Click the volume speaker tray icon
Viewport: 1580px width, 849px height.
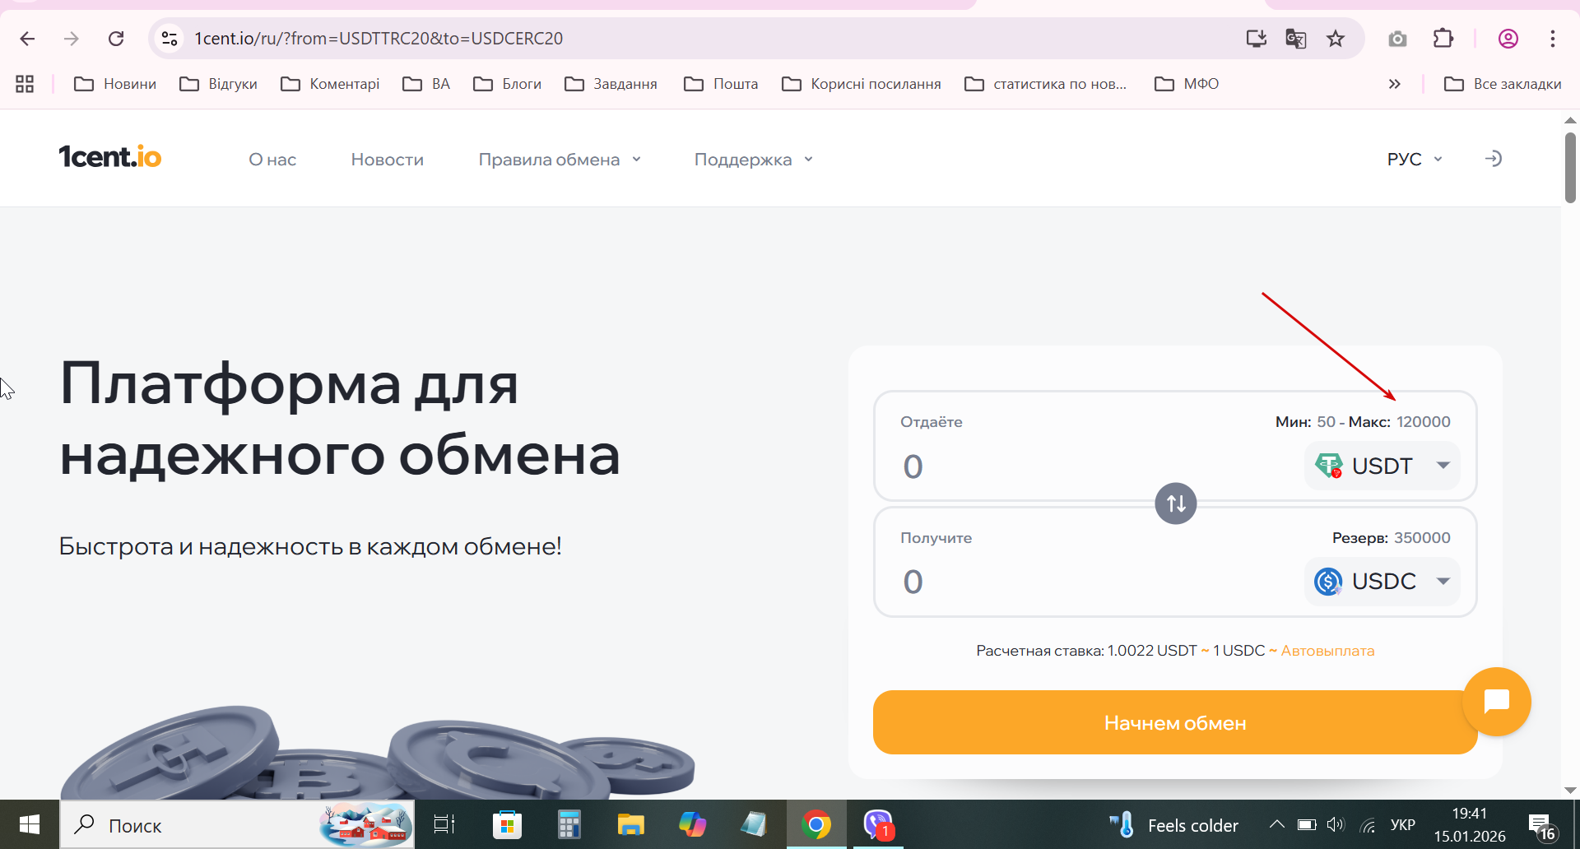(1336, 824)
